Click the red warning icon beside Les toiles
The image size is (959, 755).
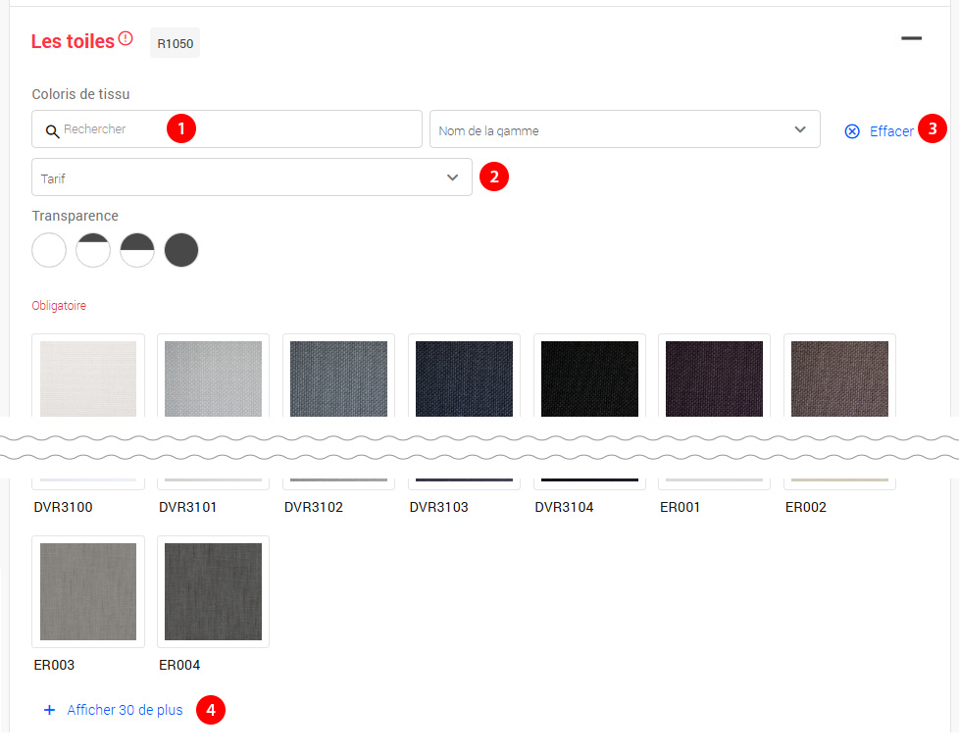point(126,39)
